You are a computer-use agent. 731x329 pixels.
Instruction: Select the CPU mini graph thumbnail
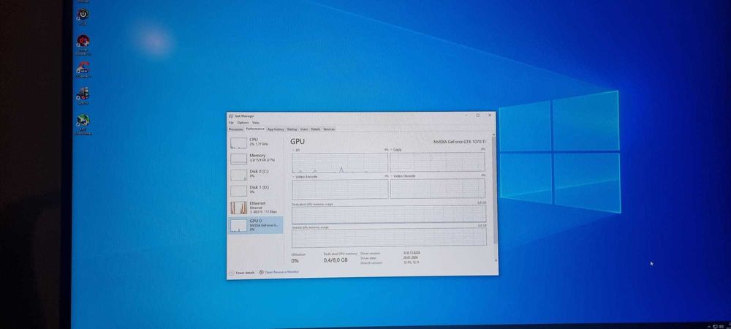tap(238, 143)
